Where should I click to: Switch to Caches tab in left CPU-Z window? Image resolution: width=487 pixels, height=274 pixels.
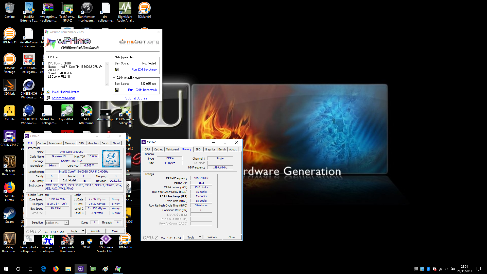click(42, 143)
